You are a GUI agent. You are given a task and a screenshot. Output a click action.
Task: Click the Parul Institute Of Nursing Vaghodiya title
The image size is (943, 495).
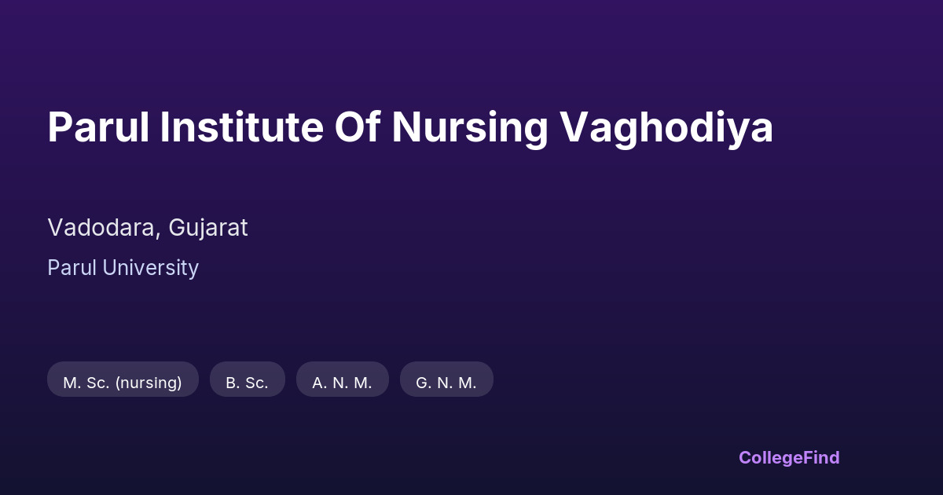click(410, 127)
